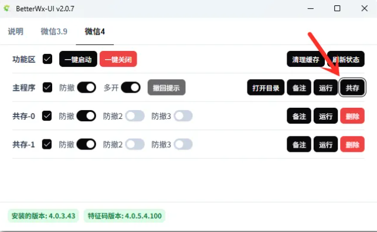Switch to the 说明 tab
Viewport: 377px width, 232px height.
pos(16,32)
